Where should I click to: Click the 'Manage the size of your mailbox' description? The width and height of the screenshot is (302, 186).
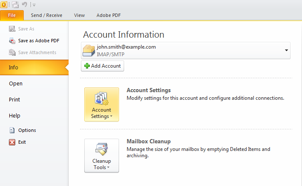(x=198, y=152)
